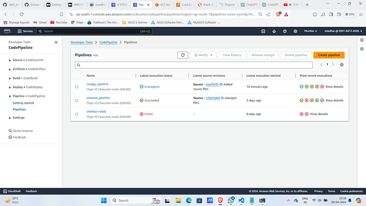The image size is (366, 206).
Task: Open the AWS help question mark icon
Action: click(285, 31)
